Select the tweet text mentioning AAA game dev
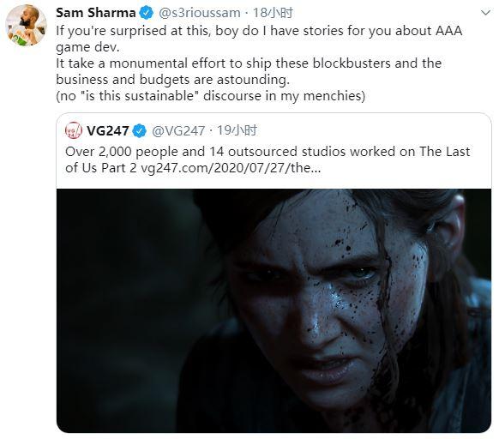The image size is (499, 439). coord(259,39)
